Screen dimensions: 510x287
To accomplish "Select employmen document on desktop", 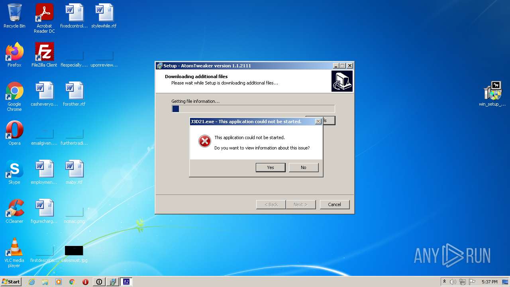I will 44,172.
